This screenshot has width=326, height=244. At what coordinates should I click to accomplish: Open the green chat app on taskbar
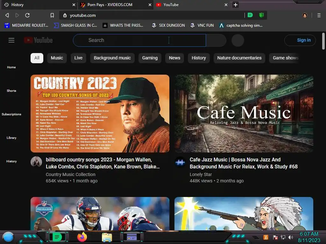coord(57,237)
